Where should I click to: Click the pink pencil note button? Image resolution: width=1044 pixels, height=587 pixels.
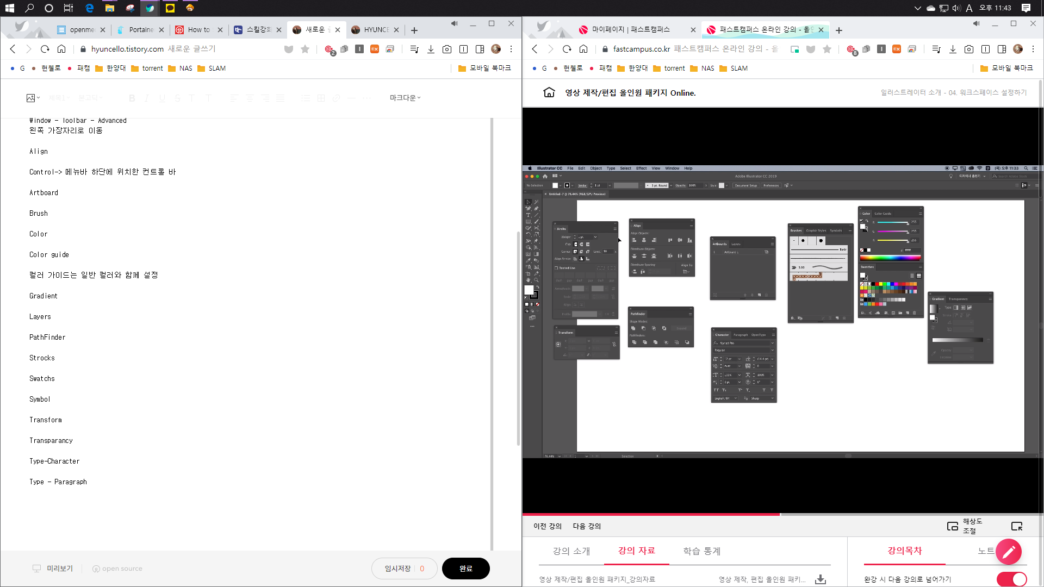click(1009, 552)
